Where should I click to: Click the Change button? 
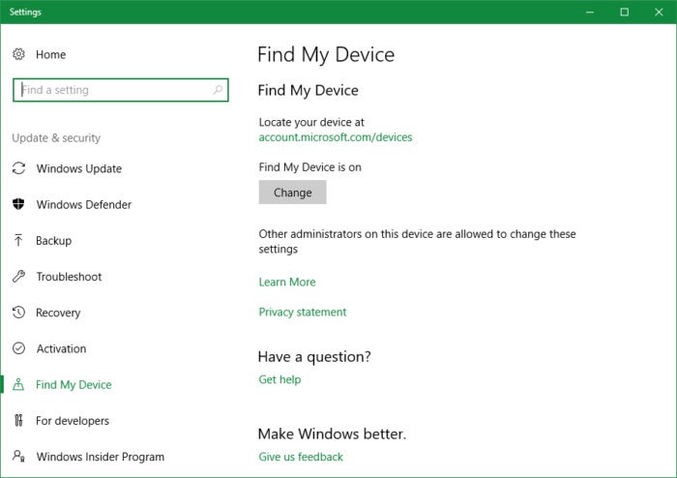[292, 193]
